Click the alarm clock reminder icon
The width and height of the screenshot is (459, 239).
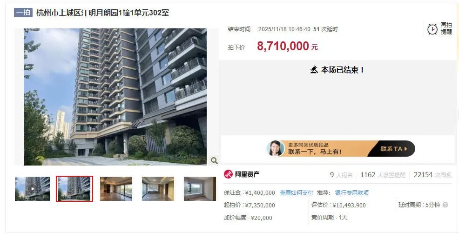(432, 29)
